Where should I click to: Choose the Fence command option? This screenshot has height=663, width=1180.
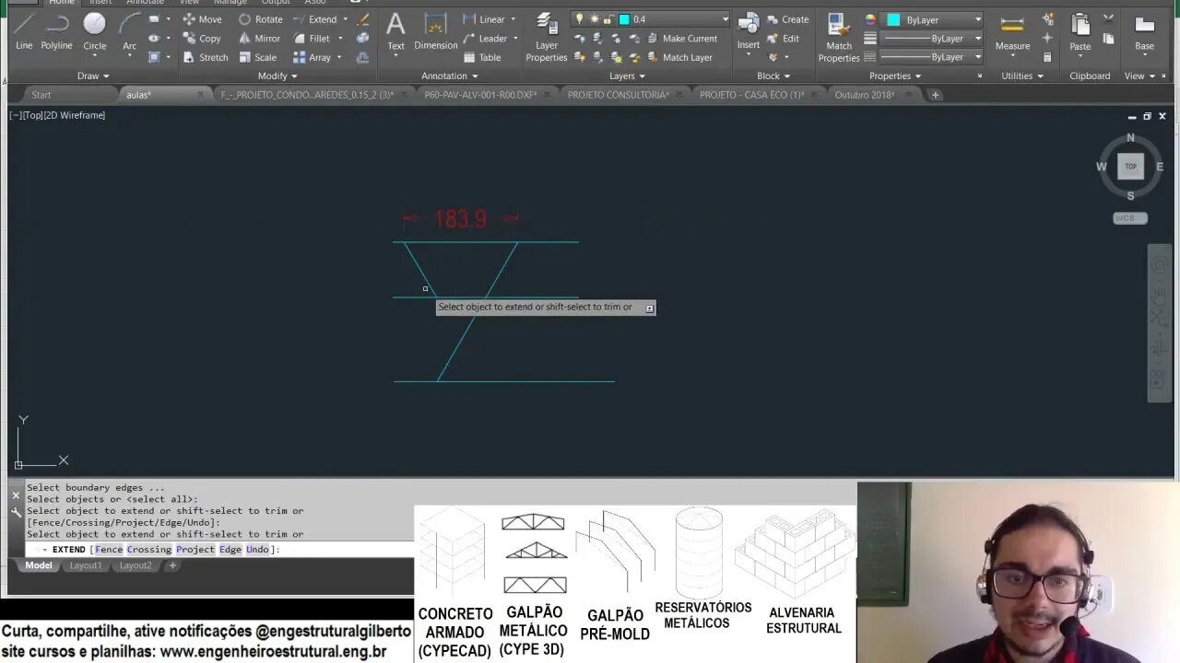pos(109,550)
